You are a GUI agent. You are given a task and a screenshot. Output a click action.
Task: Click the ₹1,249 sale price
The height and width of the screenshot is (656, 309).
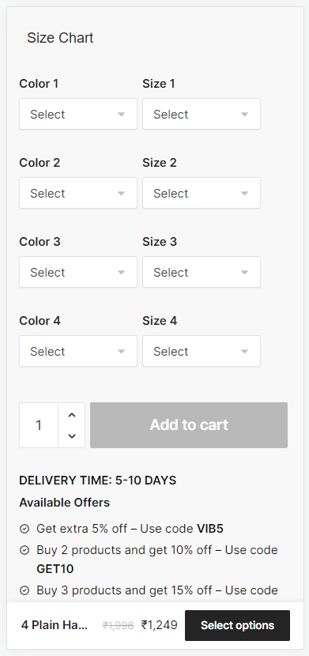[x=160, y=625]
